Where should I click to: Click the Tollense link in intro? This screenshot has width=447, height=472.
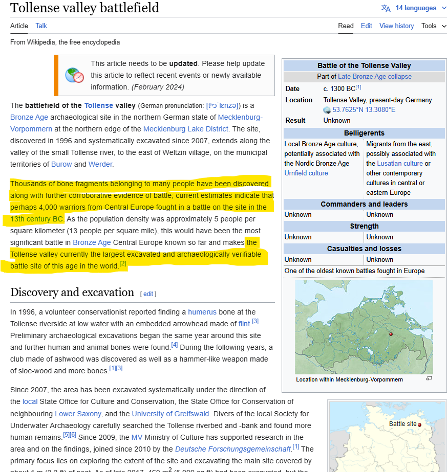click(98, 106)
